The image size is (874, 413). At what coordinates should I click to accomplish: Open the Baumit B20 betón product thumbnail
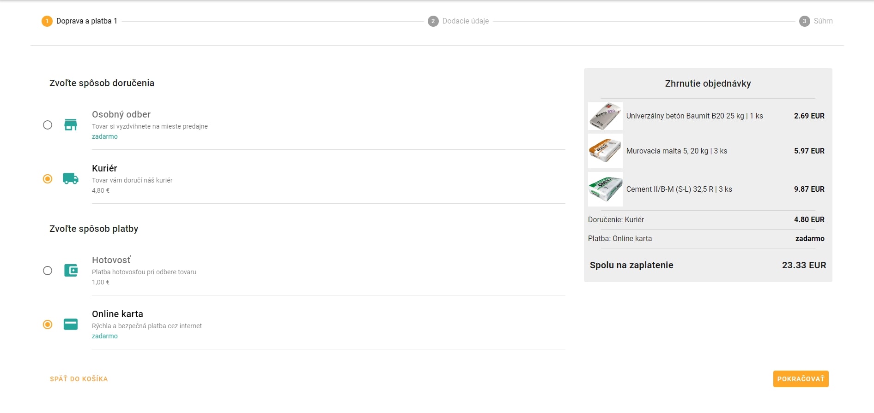[x=605, y=116]
